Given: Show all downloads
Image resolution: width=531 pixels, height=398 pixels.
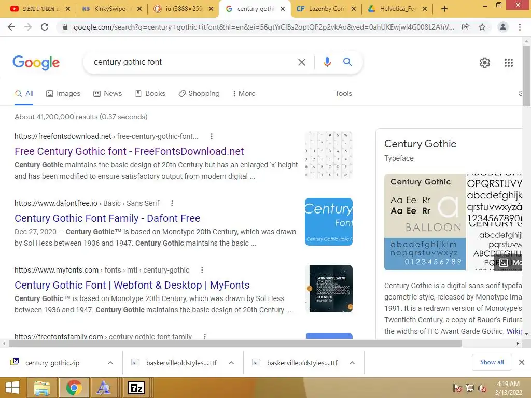Looking at the screenshot, I should tap(492, 362).
